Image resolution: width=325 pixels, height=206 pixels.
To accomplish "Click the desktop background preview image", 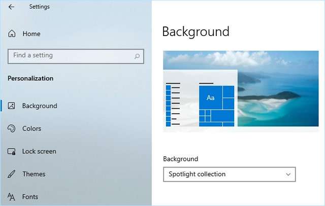I will click(241, 89).
